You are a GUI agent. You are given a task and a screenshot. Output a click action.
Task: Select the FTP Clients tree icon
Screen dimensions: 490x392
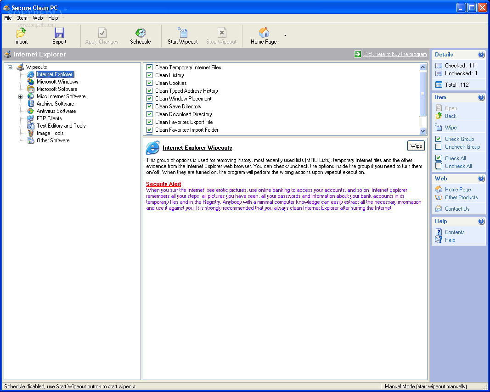(x=31, y=118)
